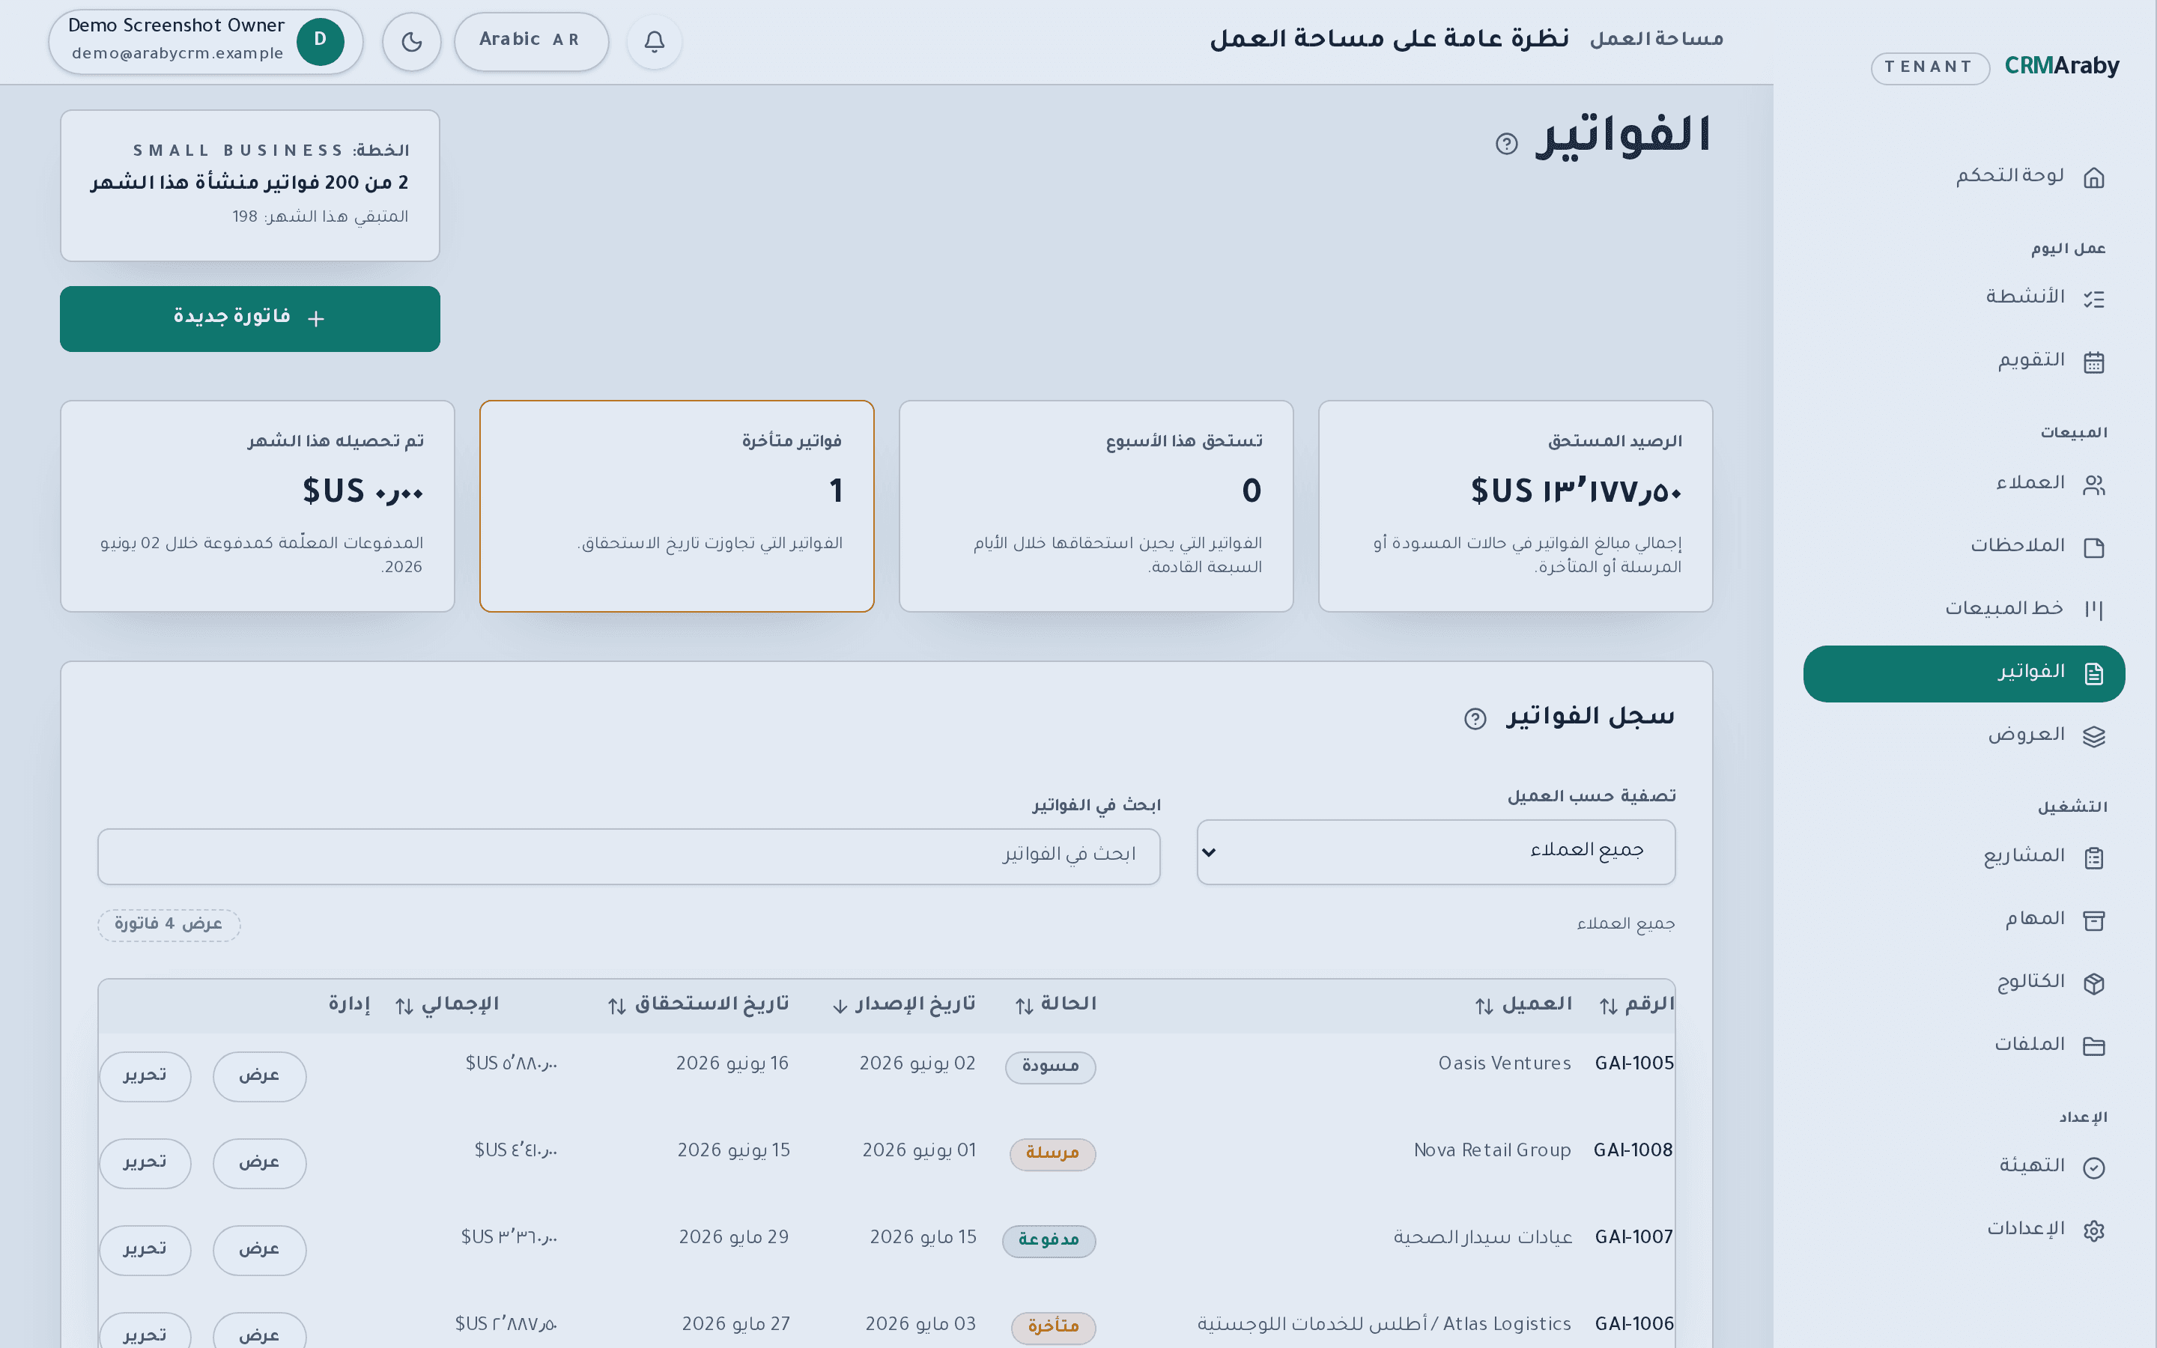This screenshot has height=1348, width=2157.
Task: Click the الكتالوج box icon
Action: click(2094, 983)
